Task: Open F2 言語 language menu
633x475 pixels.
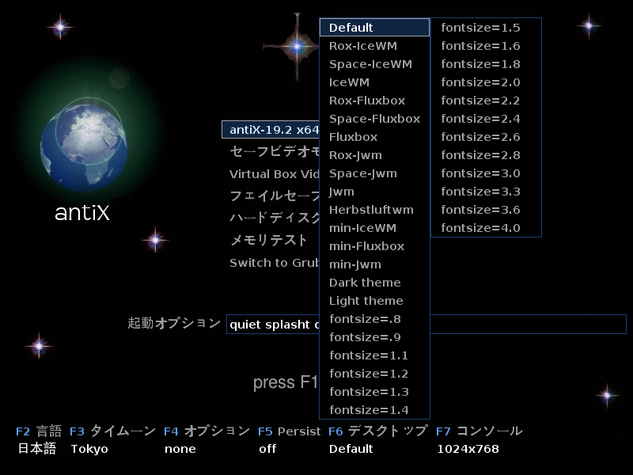Action: [x=39, y=431]
